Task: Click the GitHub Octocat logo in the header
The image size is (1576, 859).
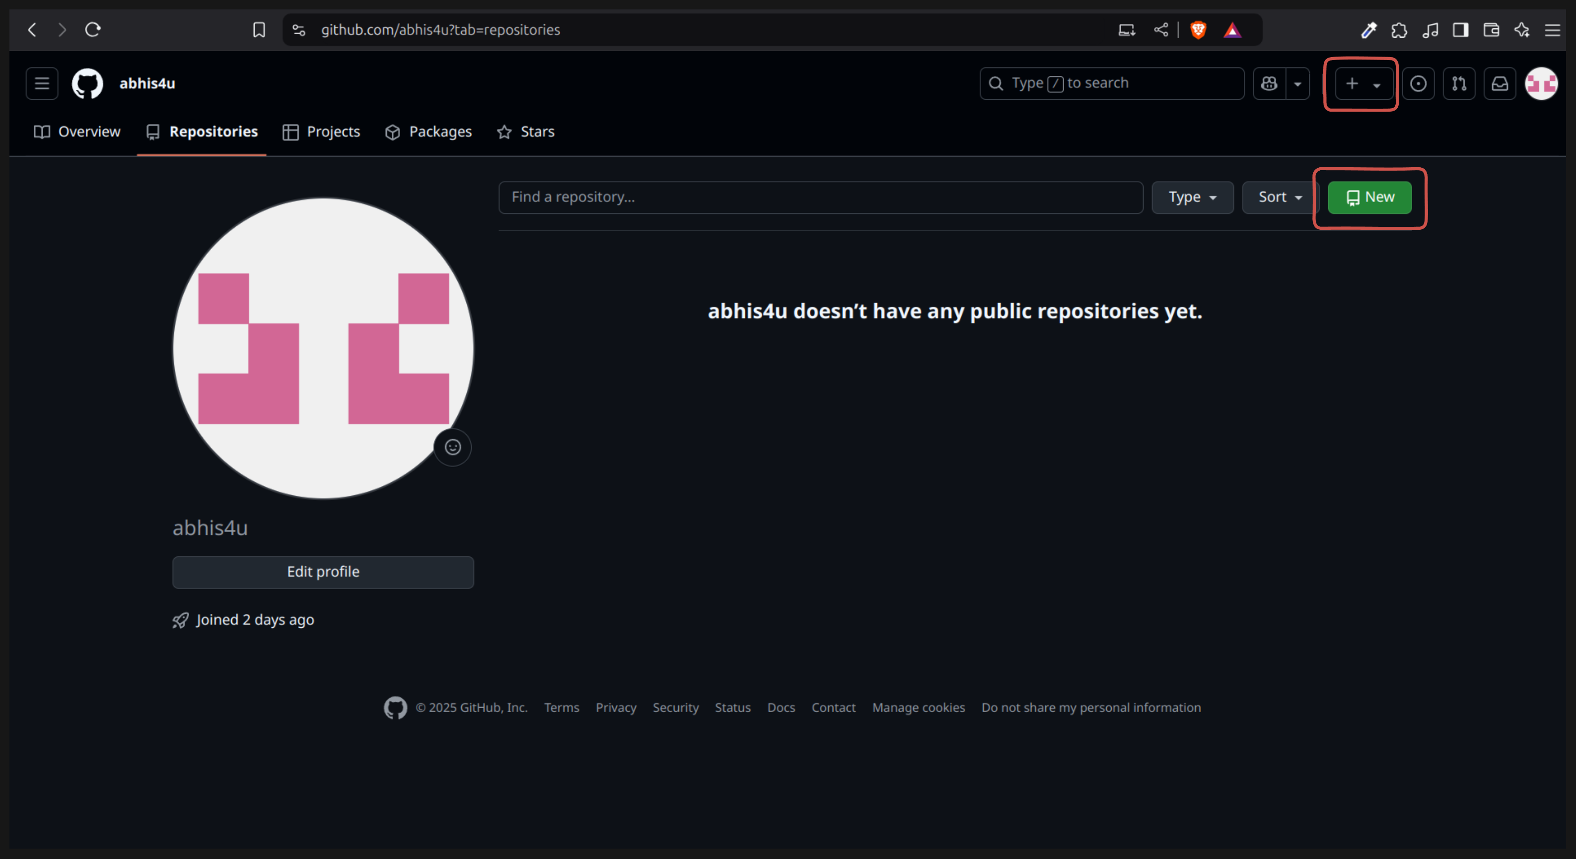Action: (87, 83)
